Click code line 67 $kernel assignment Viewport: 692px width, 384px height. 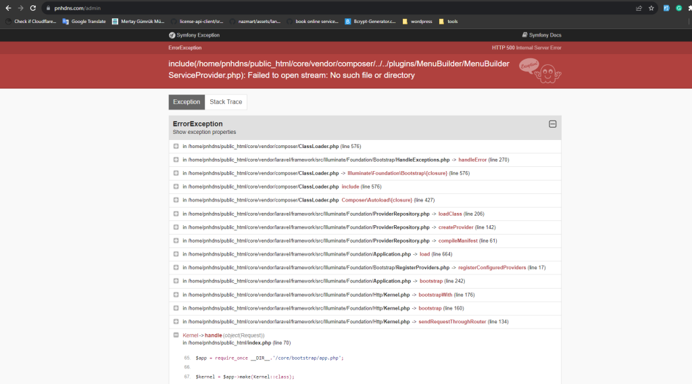tap(245, 377)
